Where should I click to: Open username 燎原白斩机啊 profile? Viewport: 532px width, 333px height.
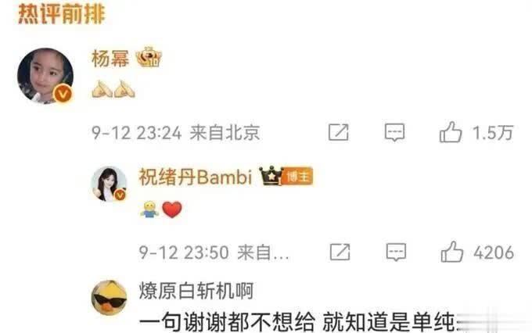coord(196,291)
